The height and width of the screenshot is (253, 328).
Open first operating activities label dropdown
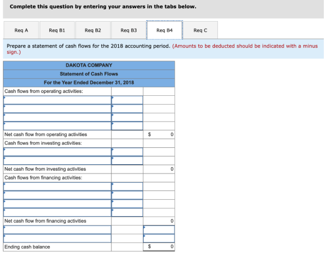click(57, 100)
